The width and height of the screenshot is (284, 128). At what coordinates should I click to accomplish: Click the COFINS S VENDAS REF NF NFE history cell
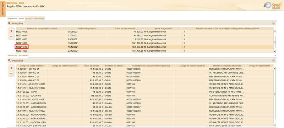227,95
